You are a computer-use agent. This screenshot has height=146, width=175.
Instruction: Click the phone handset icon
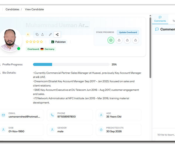52,115
